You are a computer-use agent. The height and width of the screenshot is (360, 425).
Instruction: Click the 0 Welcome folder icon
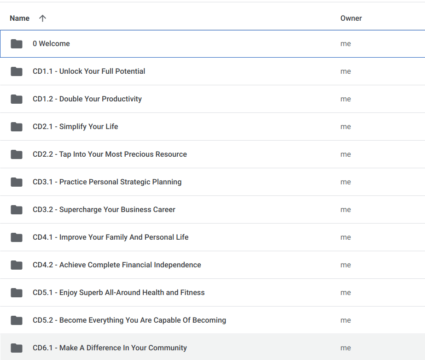pyautogui.click(x=17, y=43)
